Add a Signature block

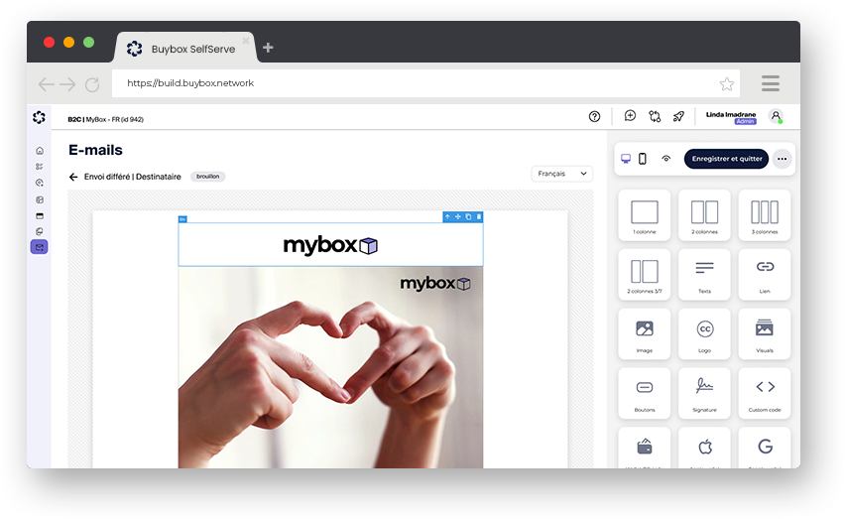(704, 392)
